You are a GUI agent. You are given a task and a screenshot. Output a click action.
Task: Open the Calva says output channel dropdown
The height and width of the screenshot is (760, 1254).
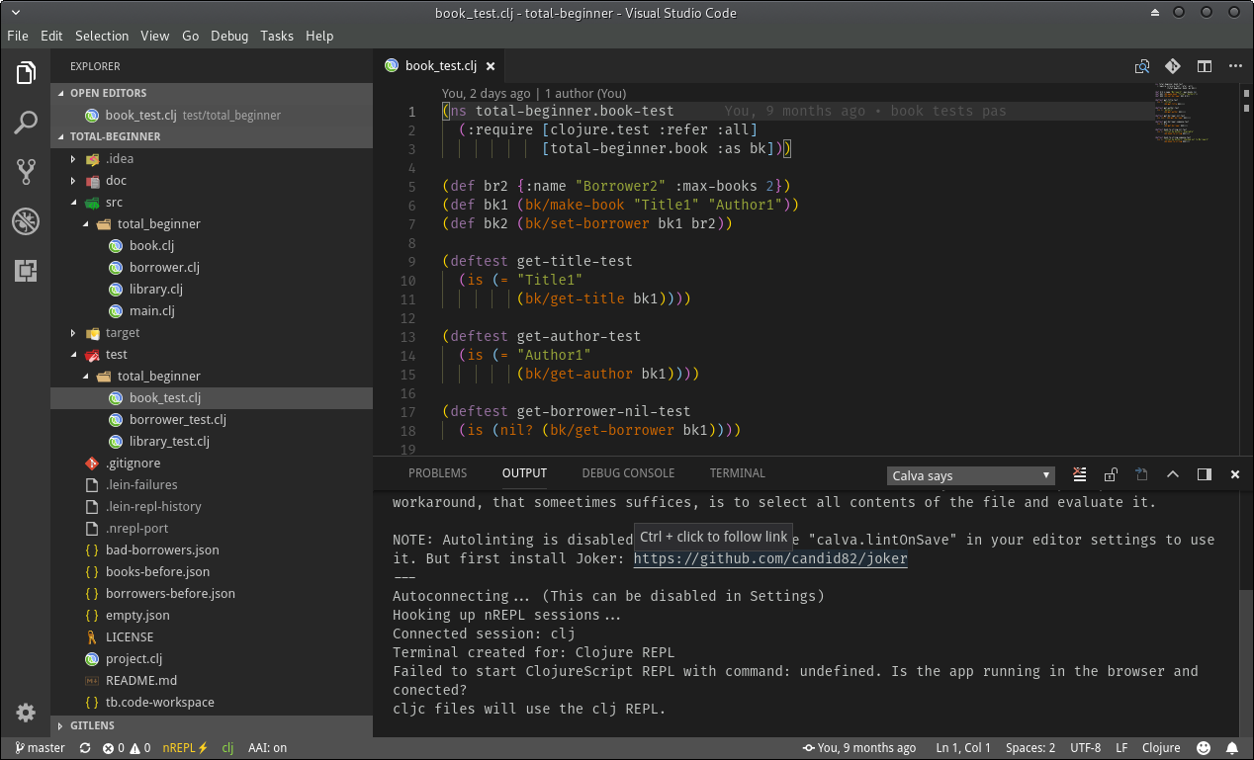tap(970, 475)
